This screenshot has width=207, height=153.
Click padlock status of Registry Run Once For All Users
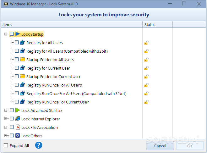[146, 85]
